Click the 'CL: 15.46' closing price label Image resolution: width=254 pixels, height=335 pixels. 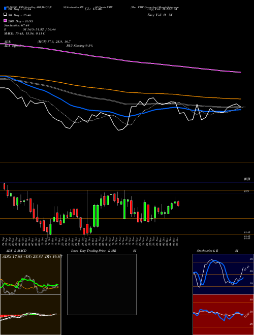click(93, 9)
